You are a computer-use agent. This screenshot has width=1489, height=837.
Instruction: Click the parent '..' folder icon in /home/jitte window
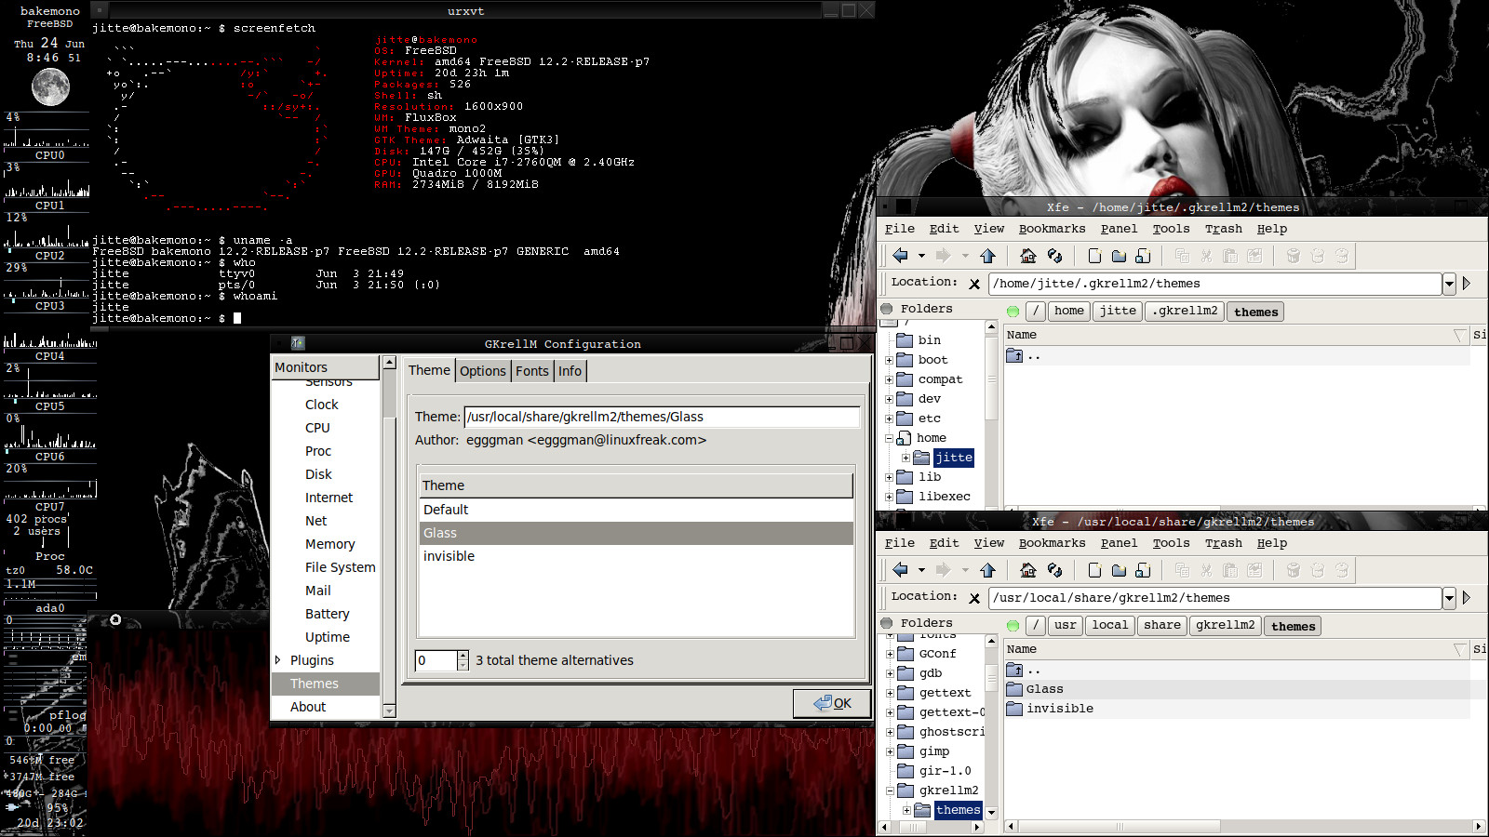pos(1014,356)
